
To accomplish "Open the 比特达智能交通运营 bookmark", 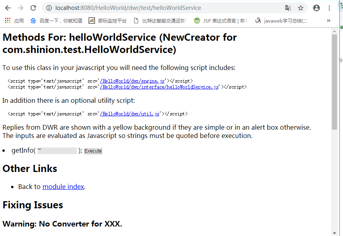I will [x=161, y=21].
